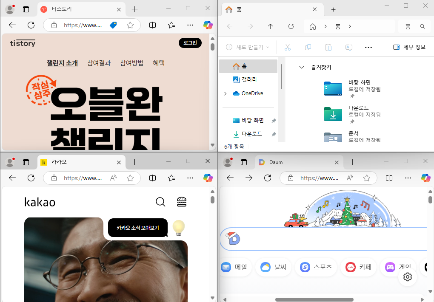
Task: Open 날씨 shortcut on Daum page
Action: click(x=274, y=267)
